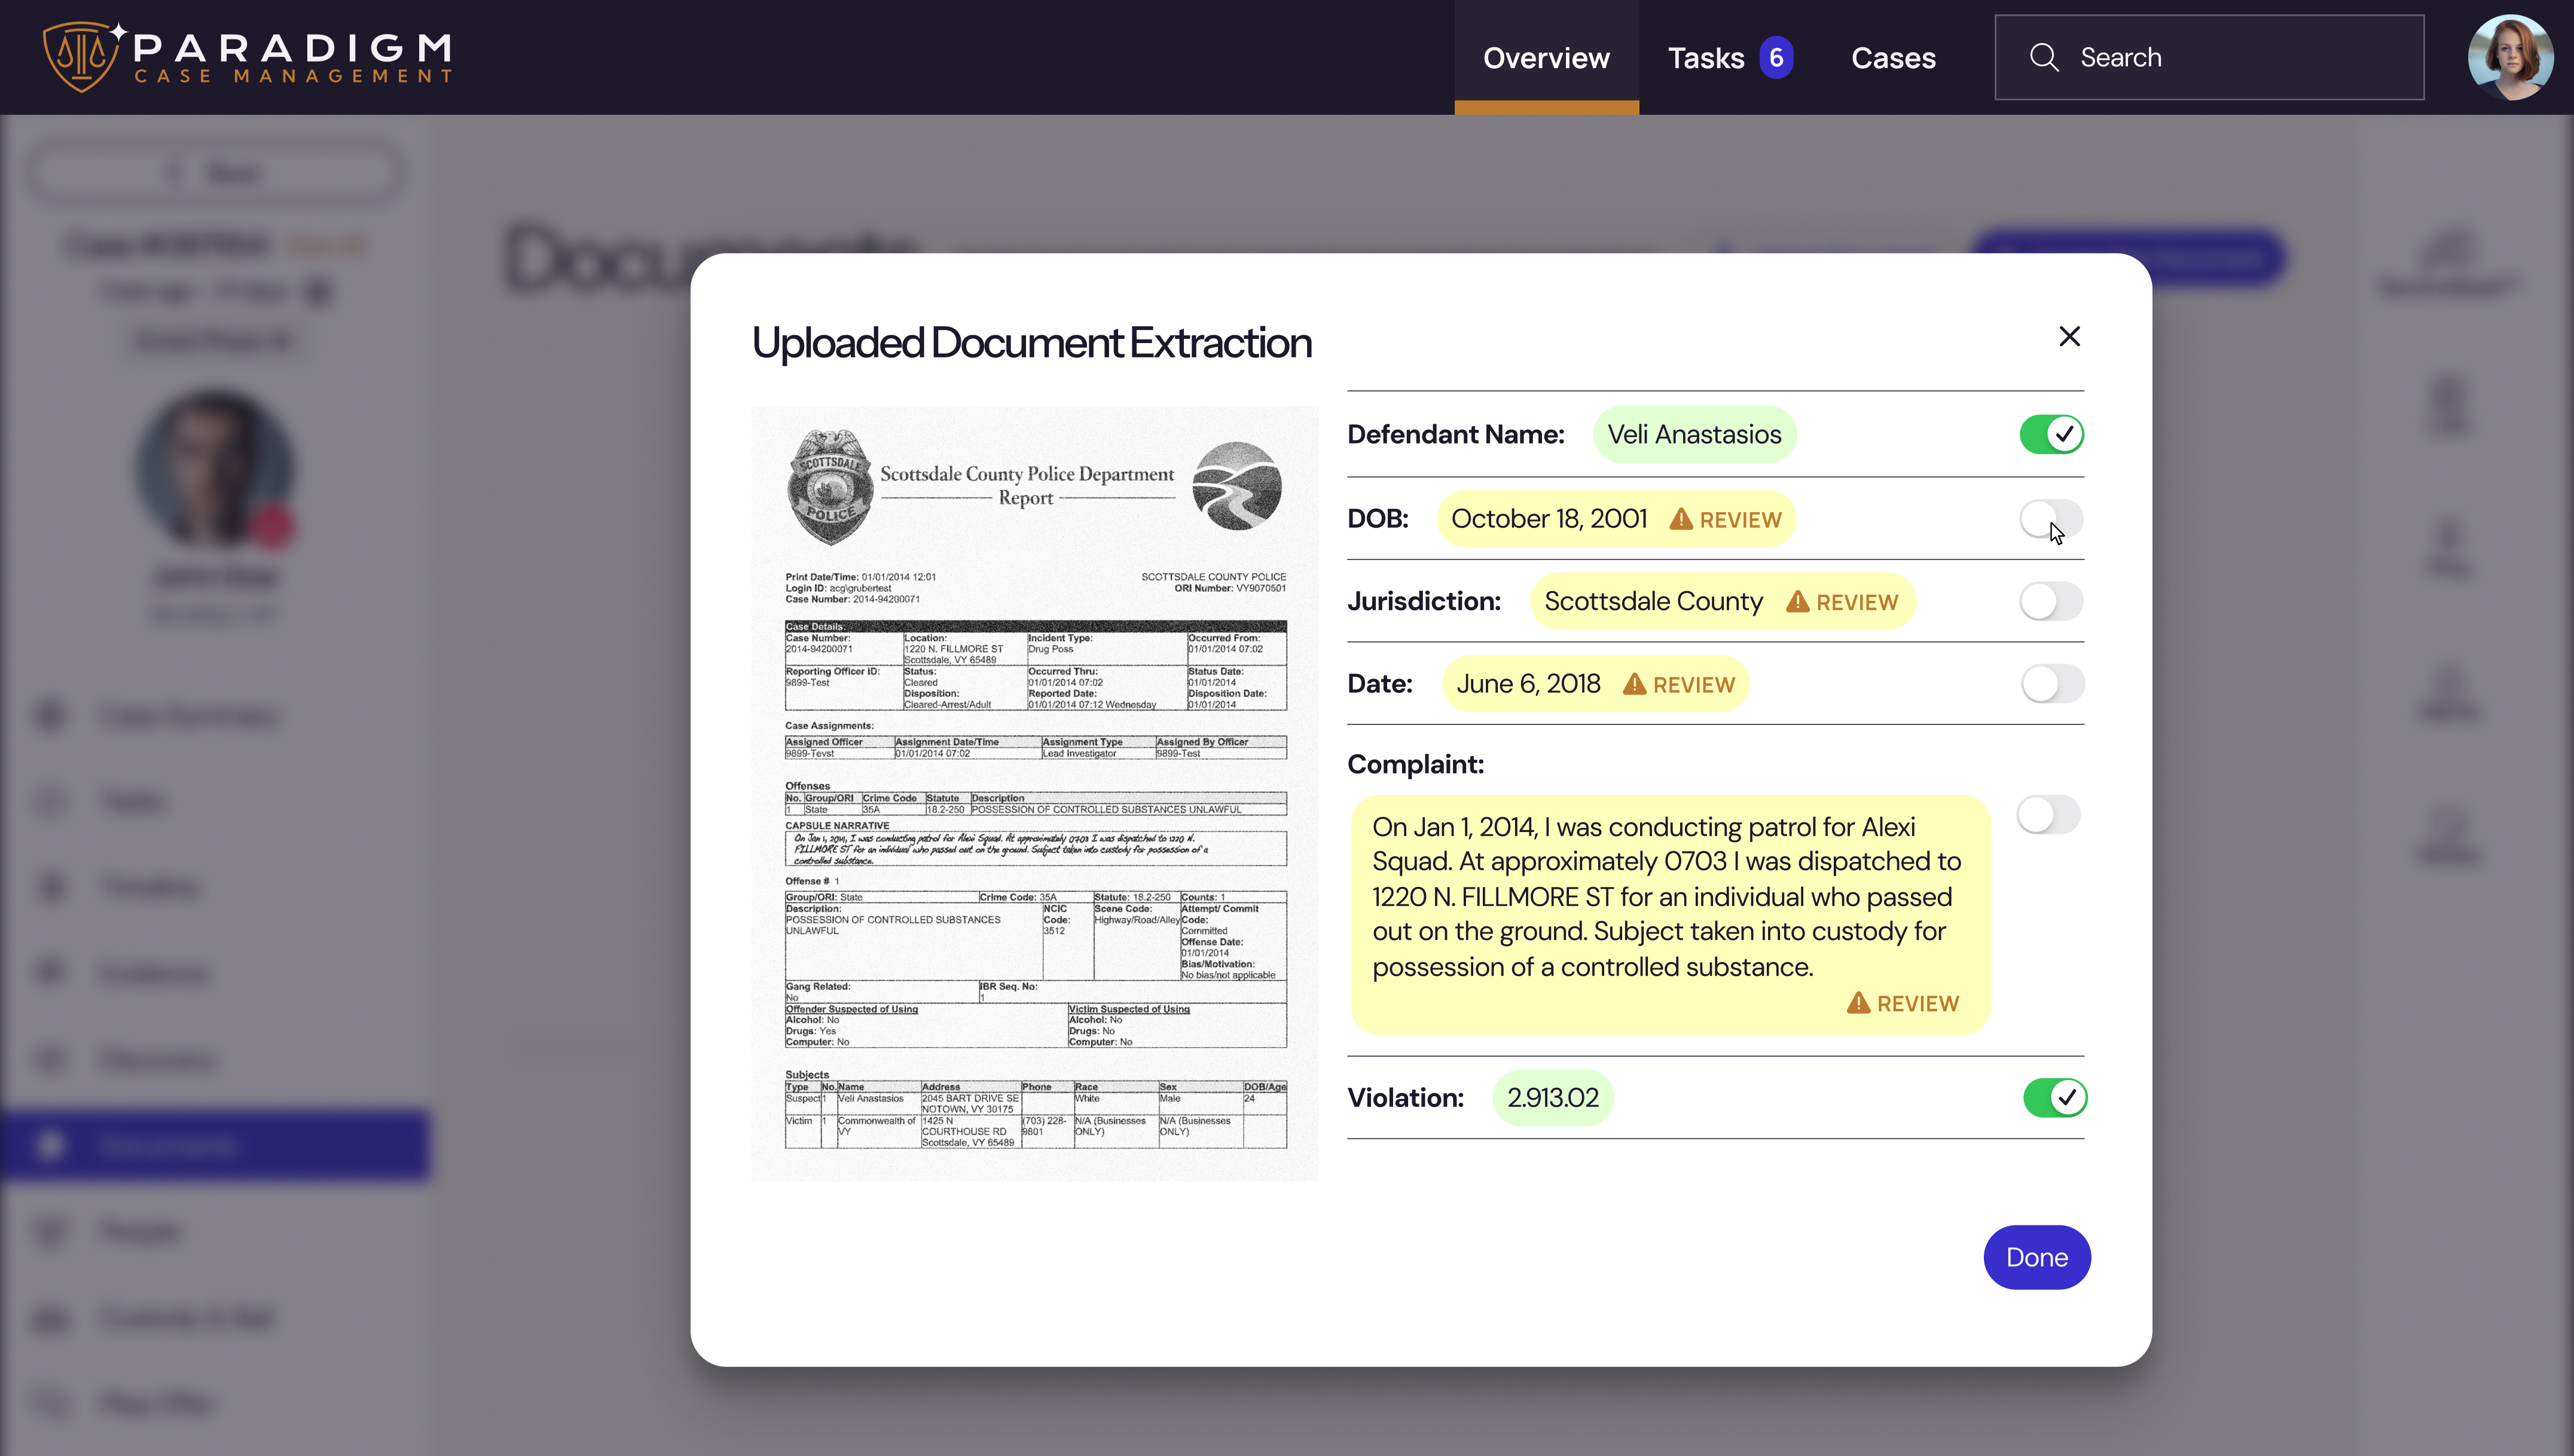Click the warning triangle inside the Complaint box

[x=1859, y=1003]
